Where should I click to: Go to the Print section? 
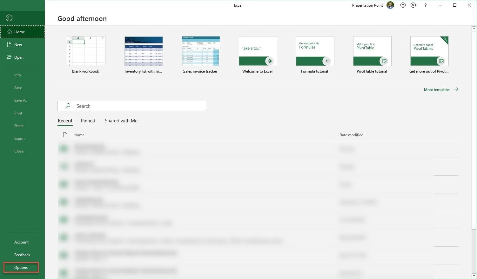18,113
